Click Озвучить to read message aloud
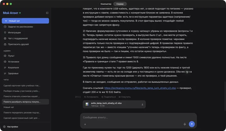This screenshot has height=131, width=226. pyautogui.click(x=125, y=97)
